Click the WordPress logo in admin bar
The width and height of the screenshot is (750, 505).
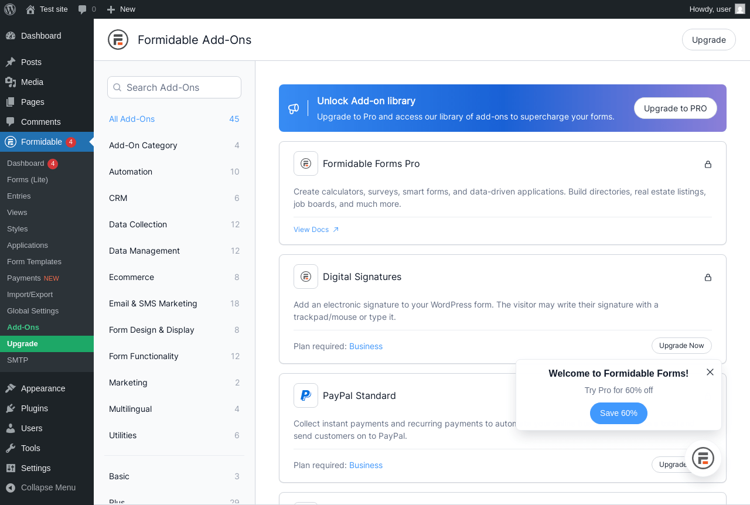point(10,9)
